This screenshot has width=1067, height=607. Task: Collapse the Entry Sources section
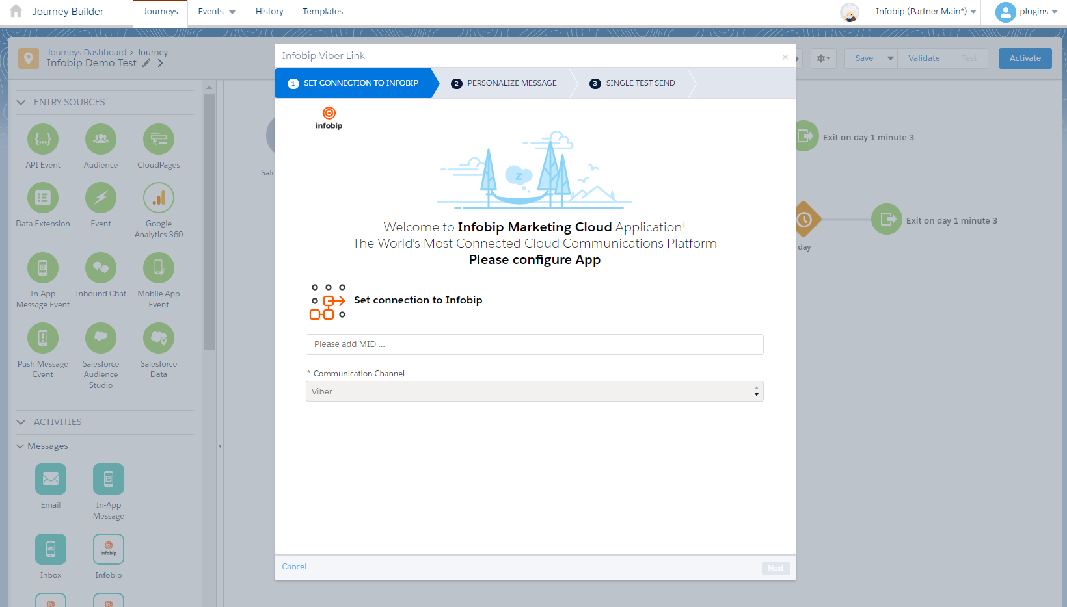(21, 102)
